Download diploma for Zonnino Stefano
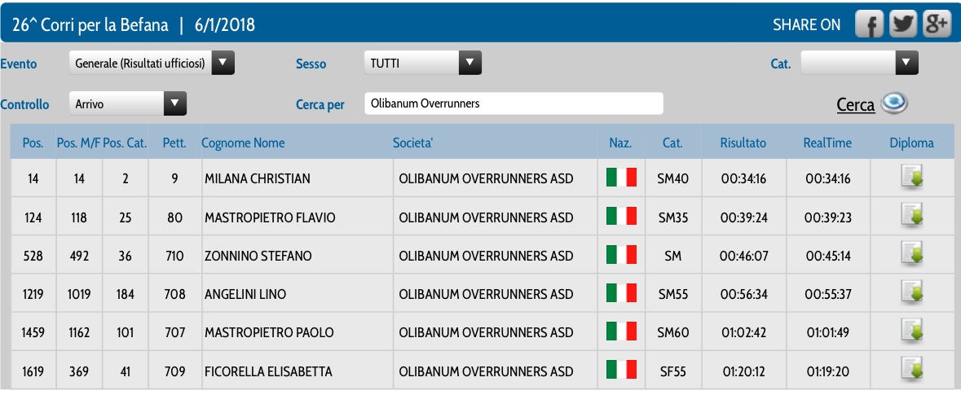This screenshot has height=395, width=961. 912,255
